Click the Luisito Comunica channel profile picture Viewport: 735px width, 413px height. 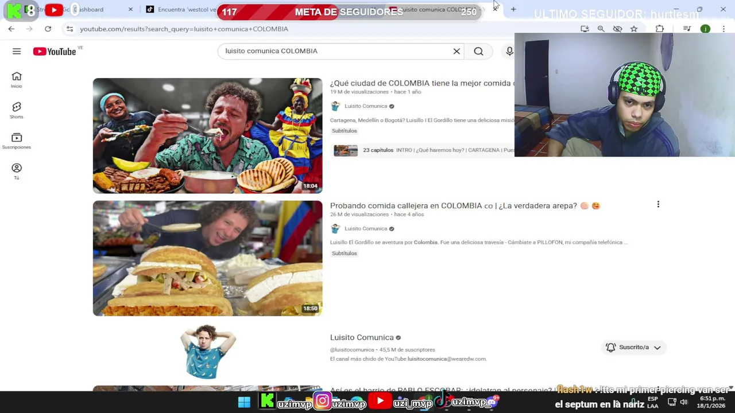[x=207, y=351]
